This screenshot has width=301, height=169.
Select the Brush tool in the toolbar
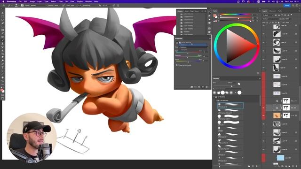click(2, 40)
